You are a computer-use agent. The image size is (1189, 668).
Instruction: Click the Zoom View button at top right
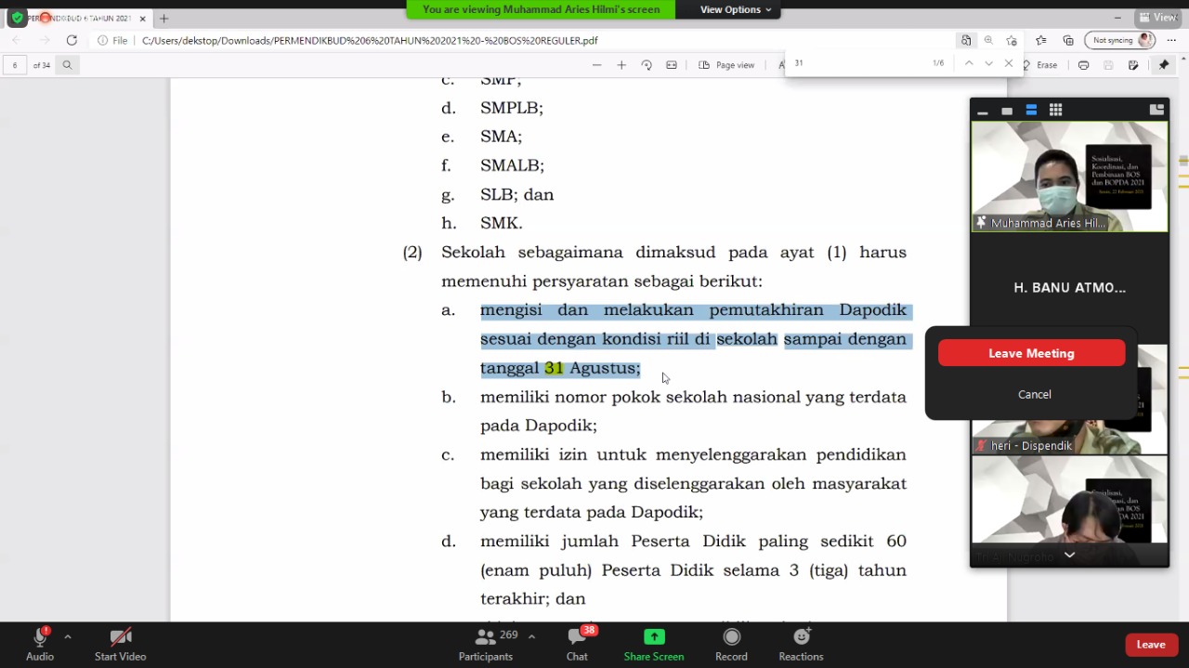tap(1159, 17)
